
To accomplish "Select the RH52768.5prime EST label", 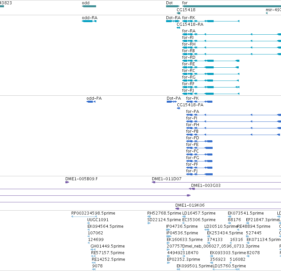I will [x=164, y=213].
